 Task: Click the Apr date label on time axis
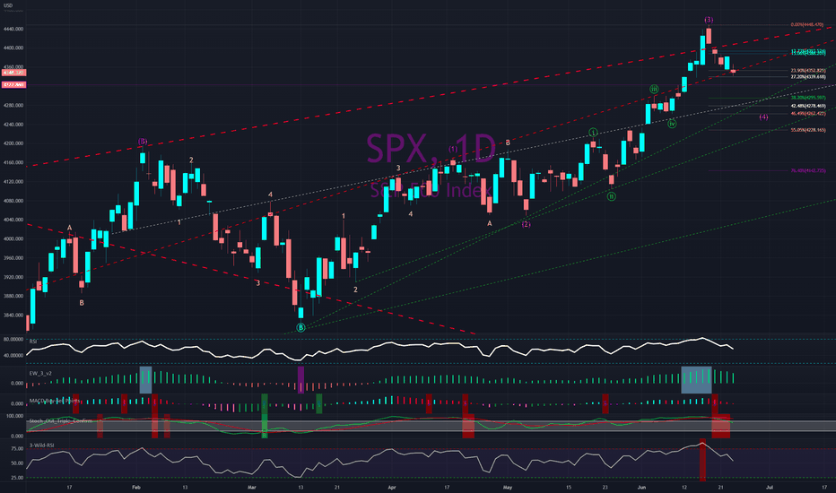pyautogui.click(x=392, y=487)
